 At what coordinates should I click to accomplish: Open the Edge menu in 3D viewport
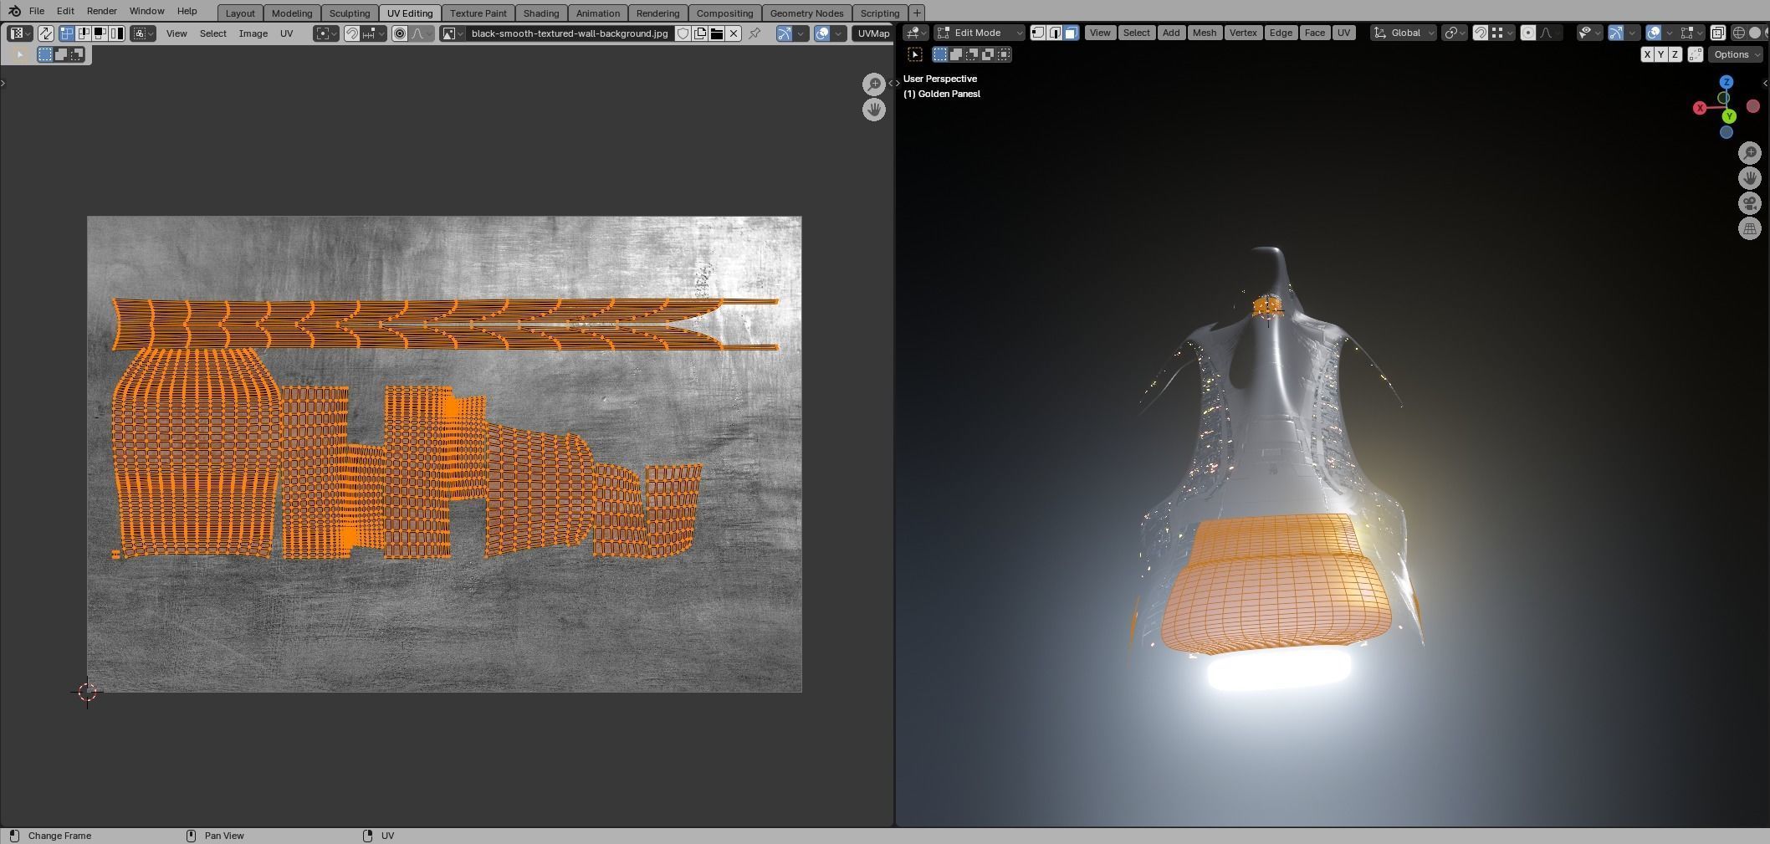(1281, 33)
